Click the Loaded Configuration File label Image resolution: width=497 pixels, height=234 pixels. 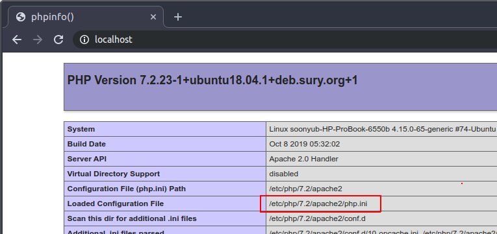click(116, 204)
